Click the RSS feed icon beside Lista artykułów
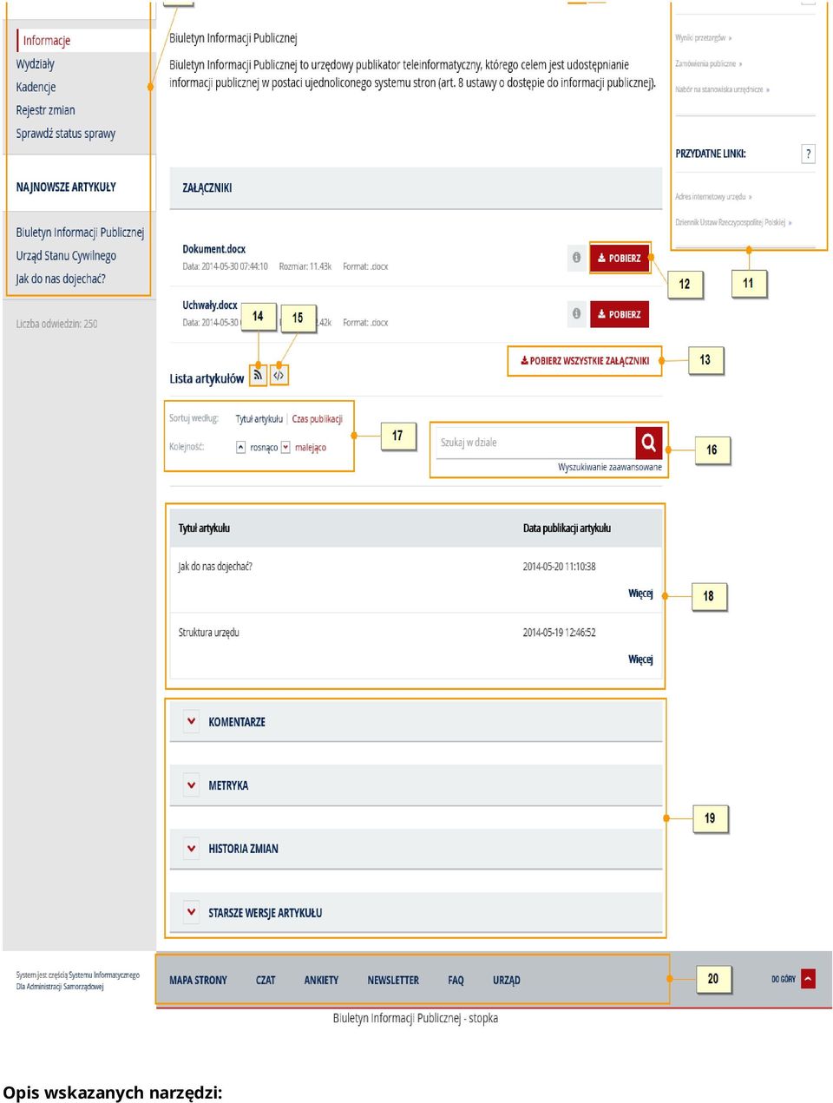Viewport: 833px width, 1103px height. [x=258, y=375]
